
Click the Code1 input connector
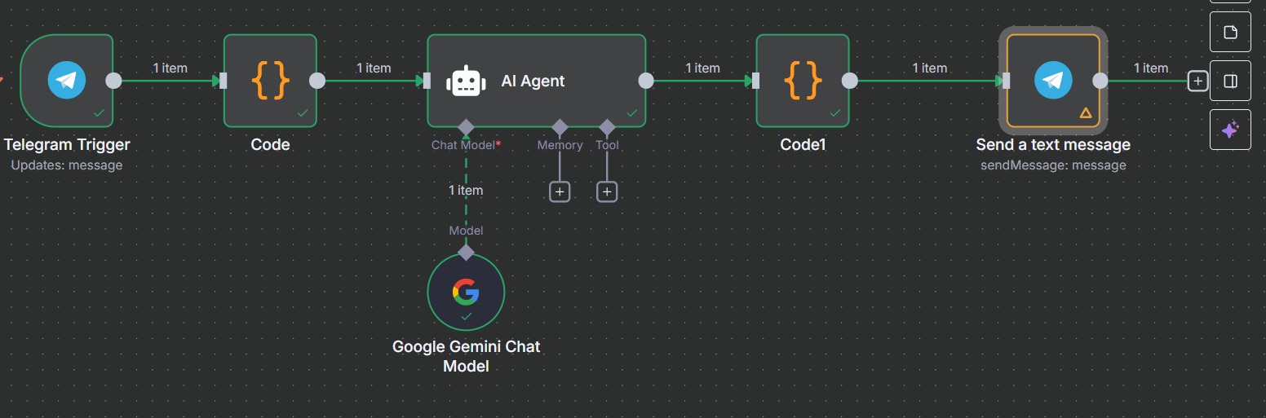pos(756,81)
